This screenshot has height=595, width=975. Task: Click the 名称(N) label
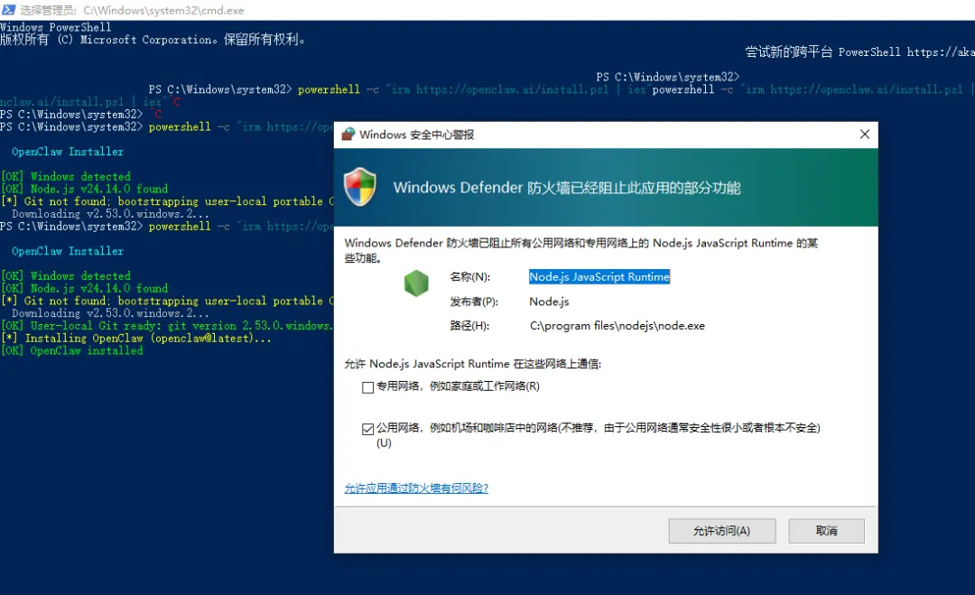[470, 276]
